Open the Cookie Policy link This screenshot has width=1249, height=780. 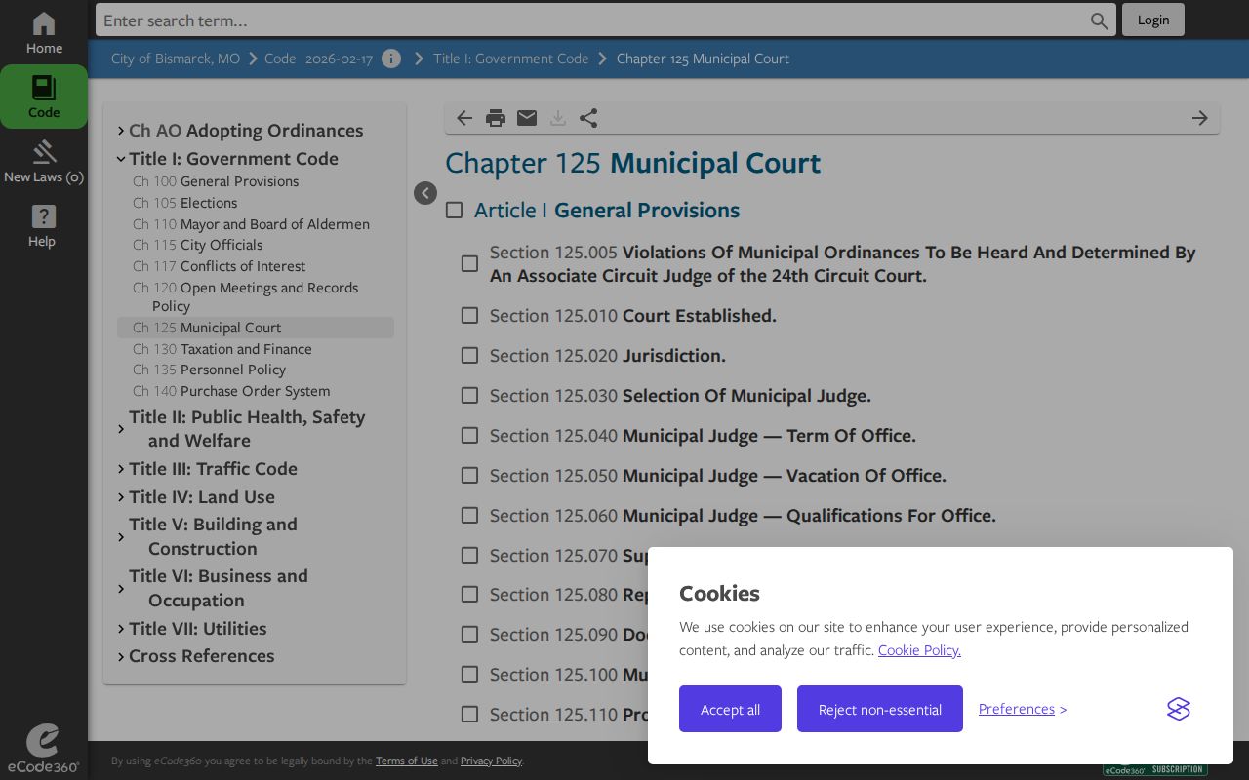point(919,650)
